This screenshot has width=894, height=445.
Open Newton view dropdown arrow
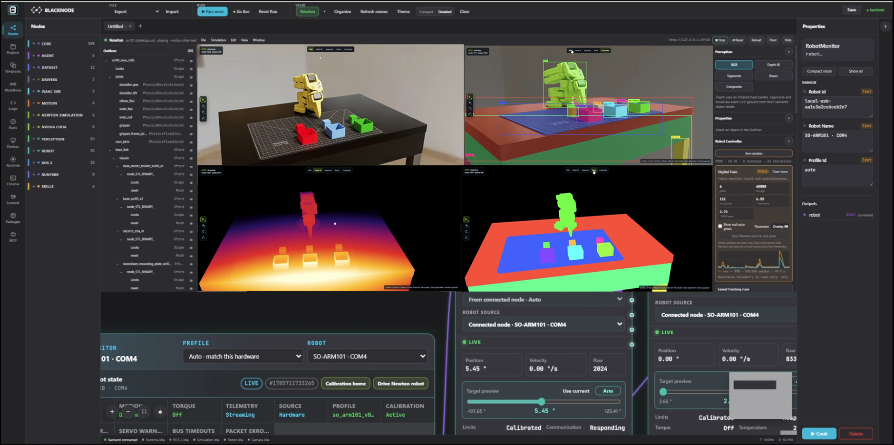click(324, 11)
